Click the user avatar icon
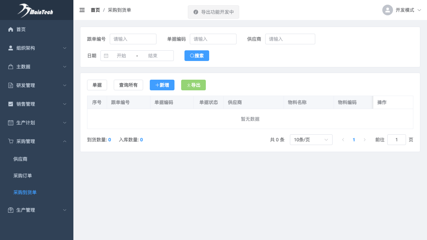Image resolution: width=427 pixels, height=240 pixels. [387, 10]
